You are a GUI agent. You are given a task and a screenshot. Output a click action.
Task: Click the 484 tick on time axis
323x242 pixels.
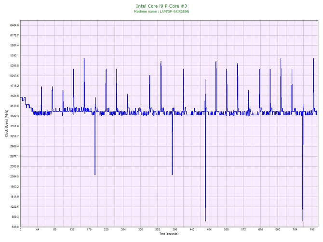click(209, 229)
